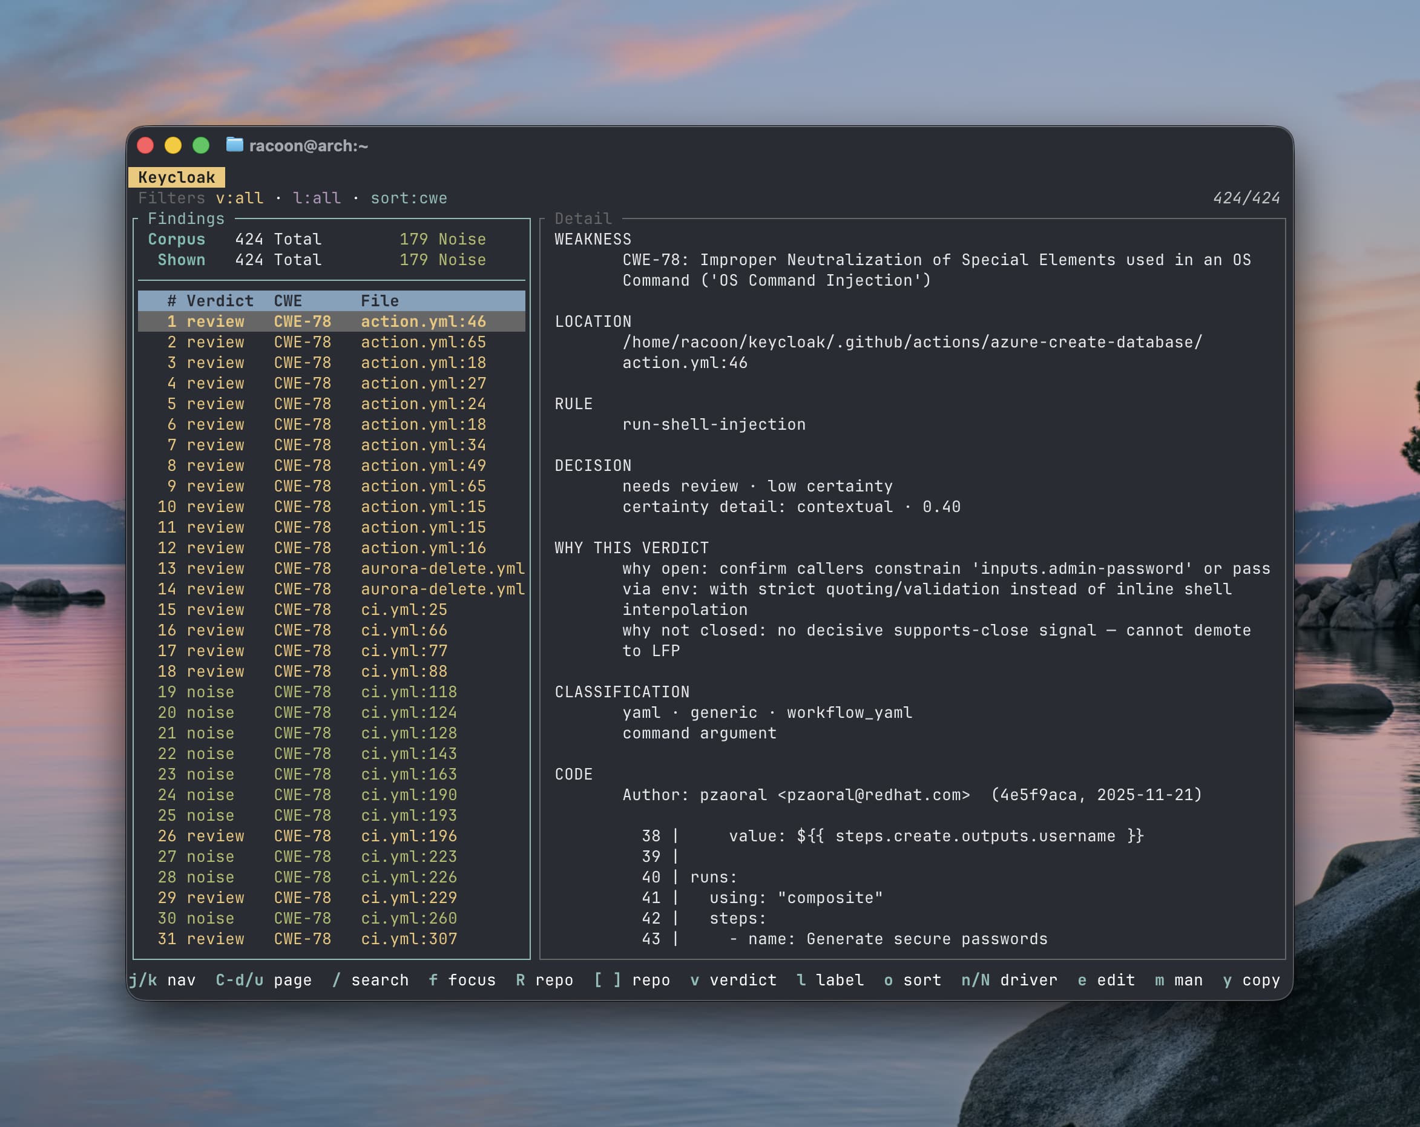1420x1127 pixels.
Task: Click the yaml generic workflow_yaml classification
Action: (x=768, y=712)
